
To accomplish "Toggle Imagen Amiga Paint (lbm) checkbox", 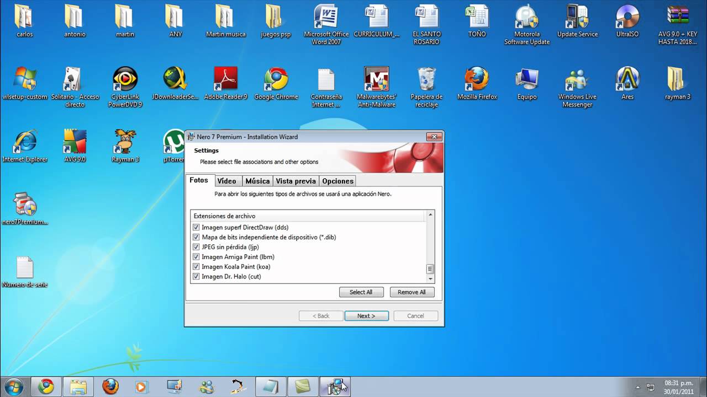I will coord(196,257).
